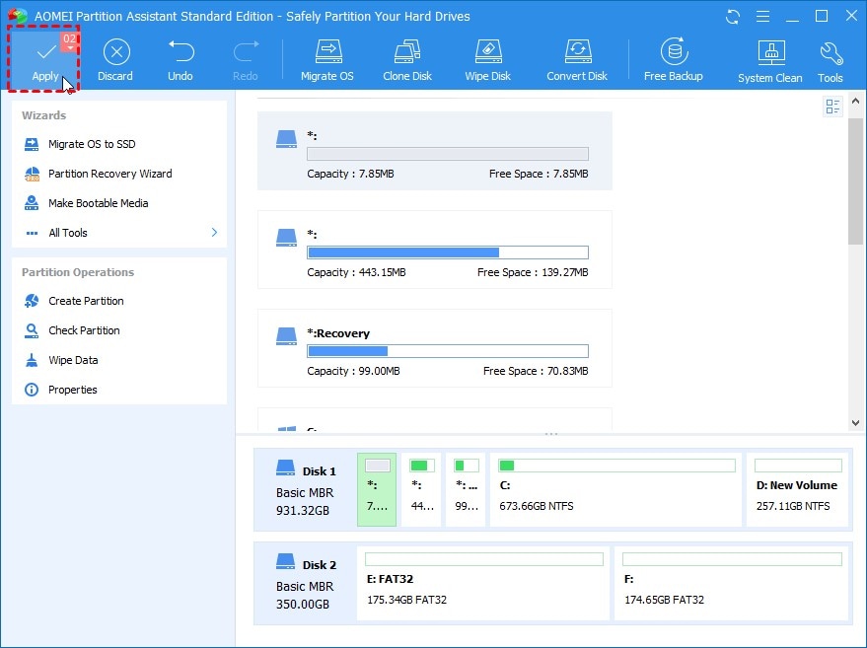Select the 7.85MB unallocated partition card
Screen dimensions: 867x648
pyautogui.click(x=435, y=151)
